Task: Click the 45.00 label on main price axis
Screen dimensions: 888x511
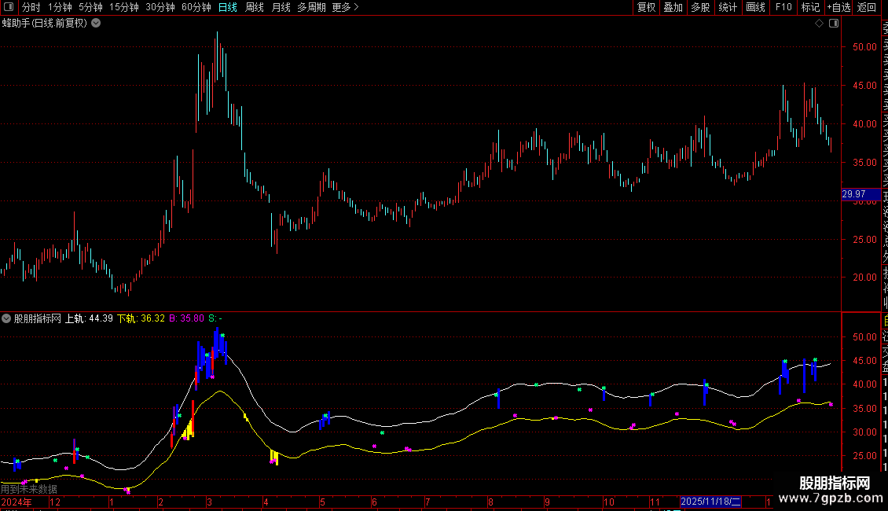Action: point(864,86)
